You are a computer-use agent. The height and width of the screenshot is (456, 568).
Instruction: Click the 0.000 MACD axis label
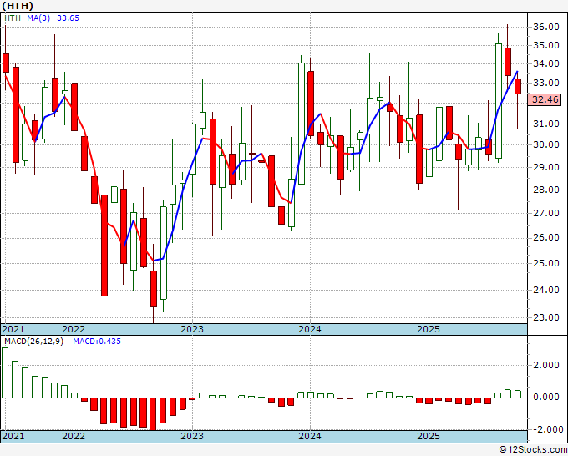pyautogui.click(x=546, y=398)
